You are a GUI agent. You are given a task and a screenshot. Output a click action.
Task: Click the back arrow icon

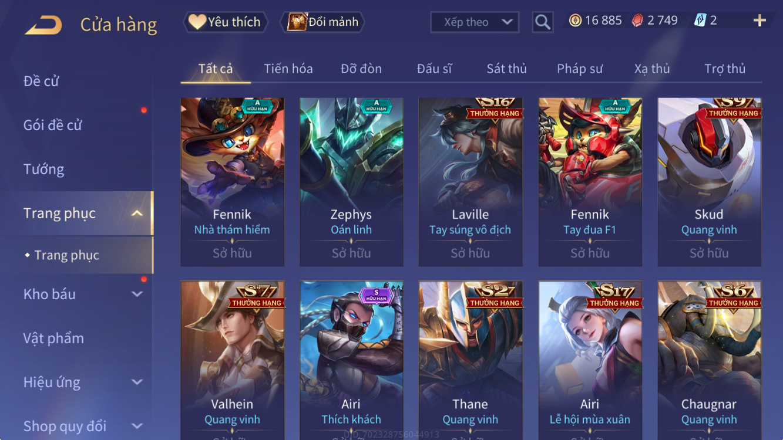pos(43,25)
